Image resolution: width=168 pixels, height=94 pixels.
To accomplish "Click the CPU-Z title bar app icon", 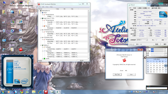I will [129, 5].
